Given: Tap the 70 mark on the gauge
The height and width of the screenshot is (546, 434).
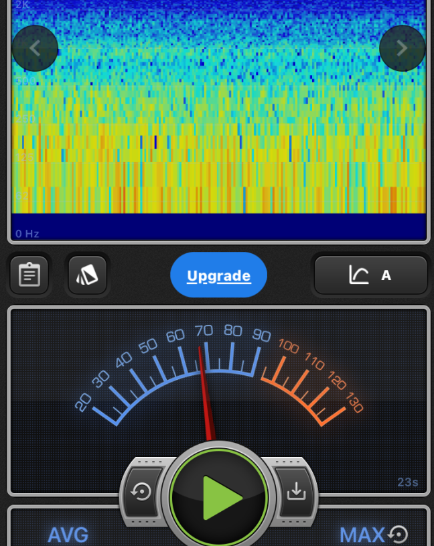Looking at the screenshot, I should tap(204, 331).
